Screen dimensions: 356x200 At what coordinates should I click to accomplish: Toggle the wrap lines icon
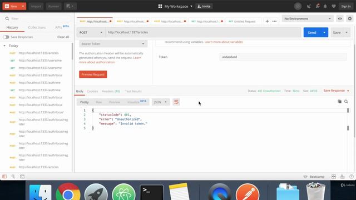point(176,102)
